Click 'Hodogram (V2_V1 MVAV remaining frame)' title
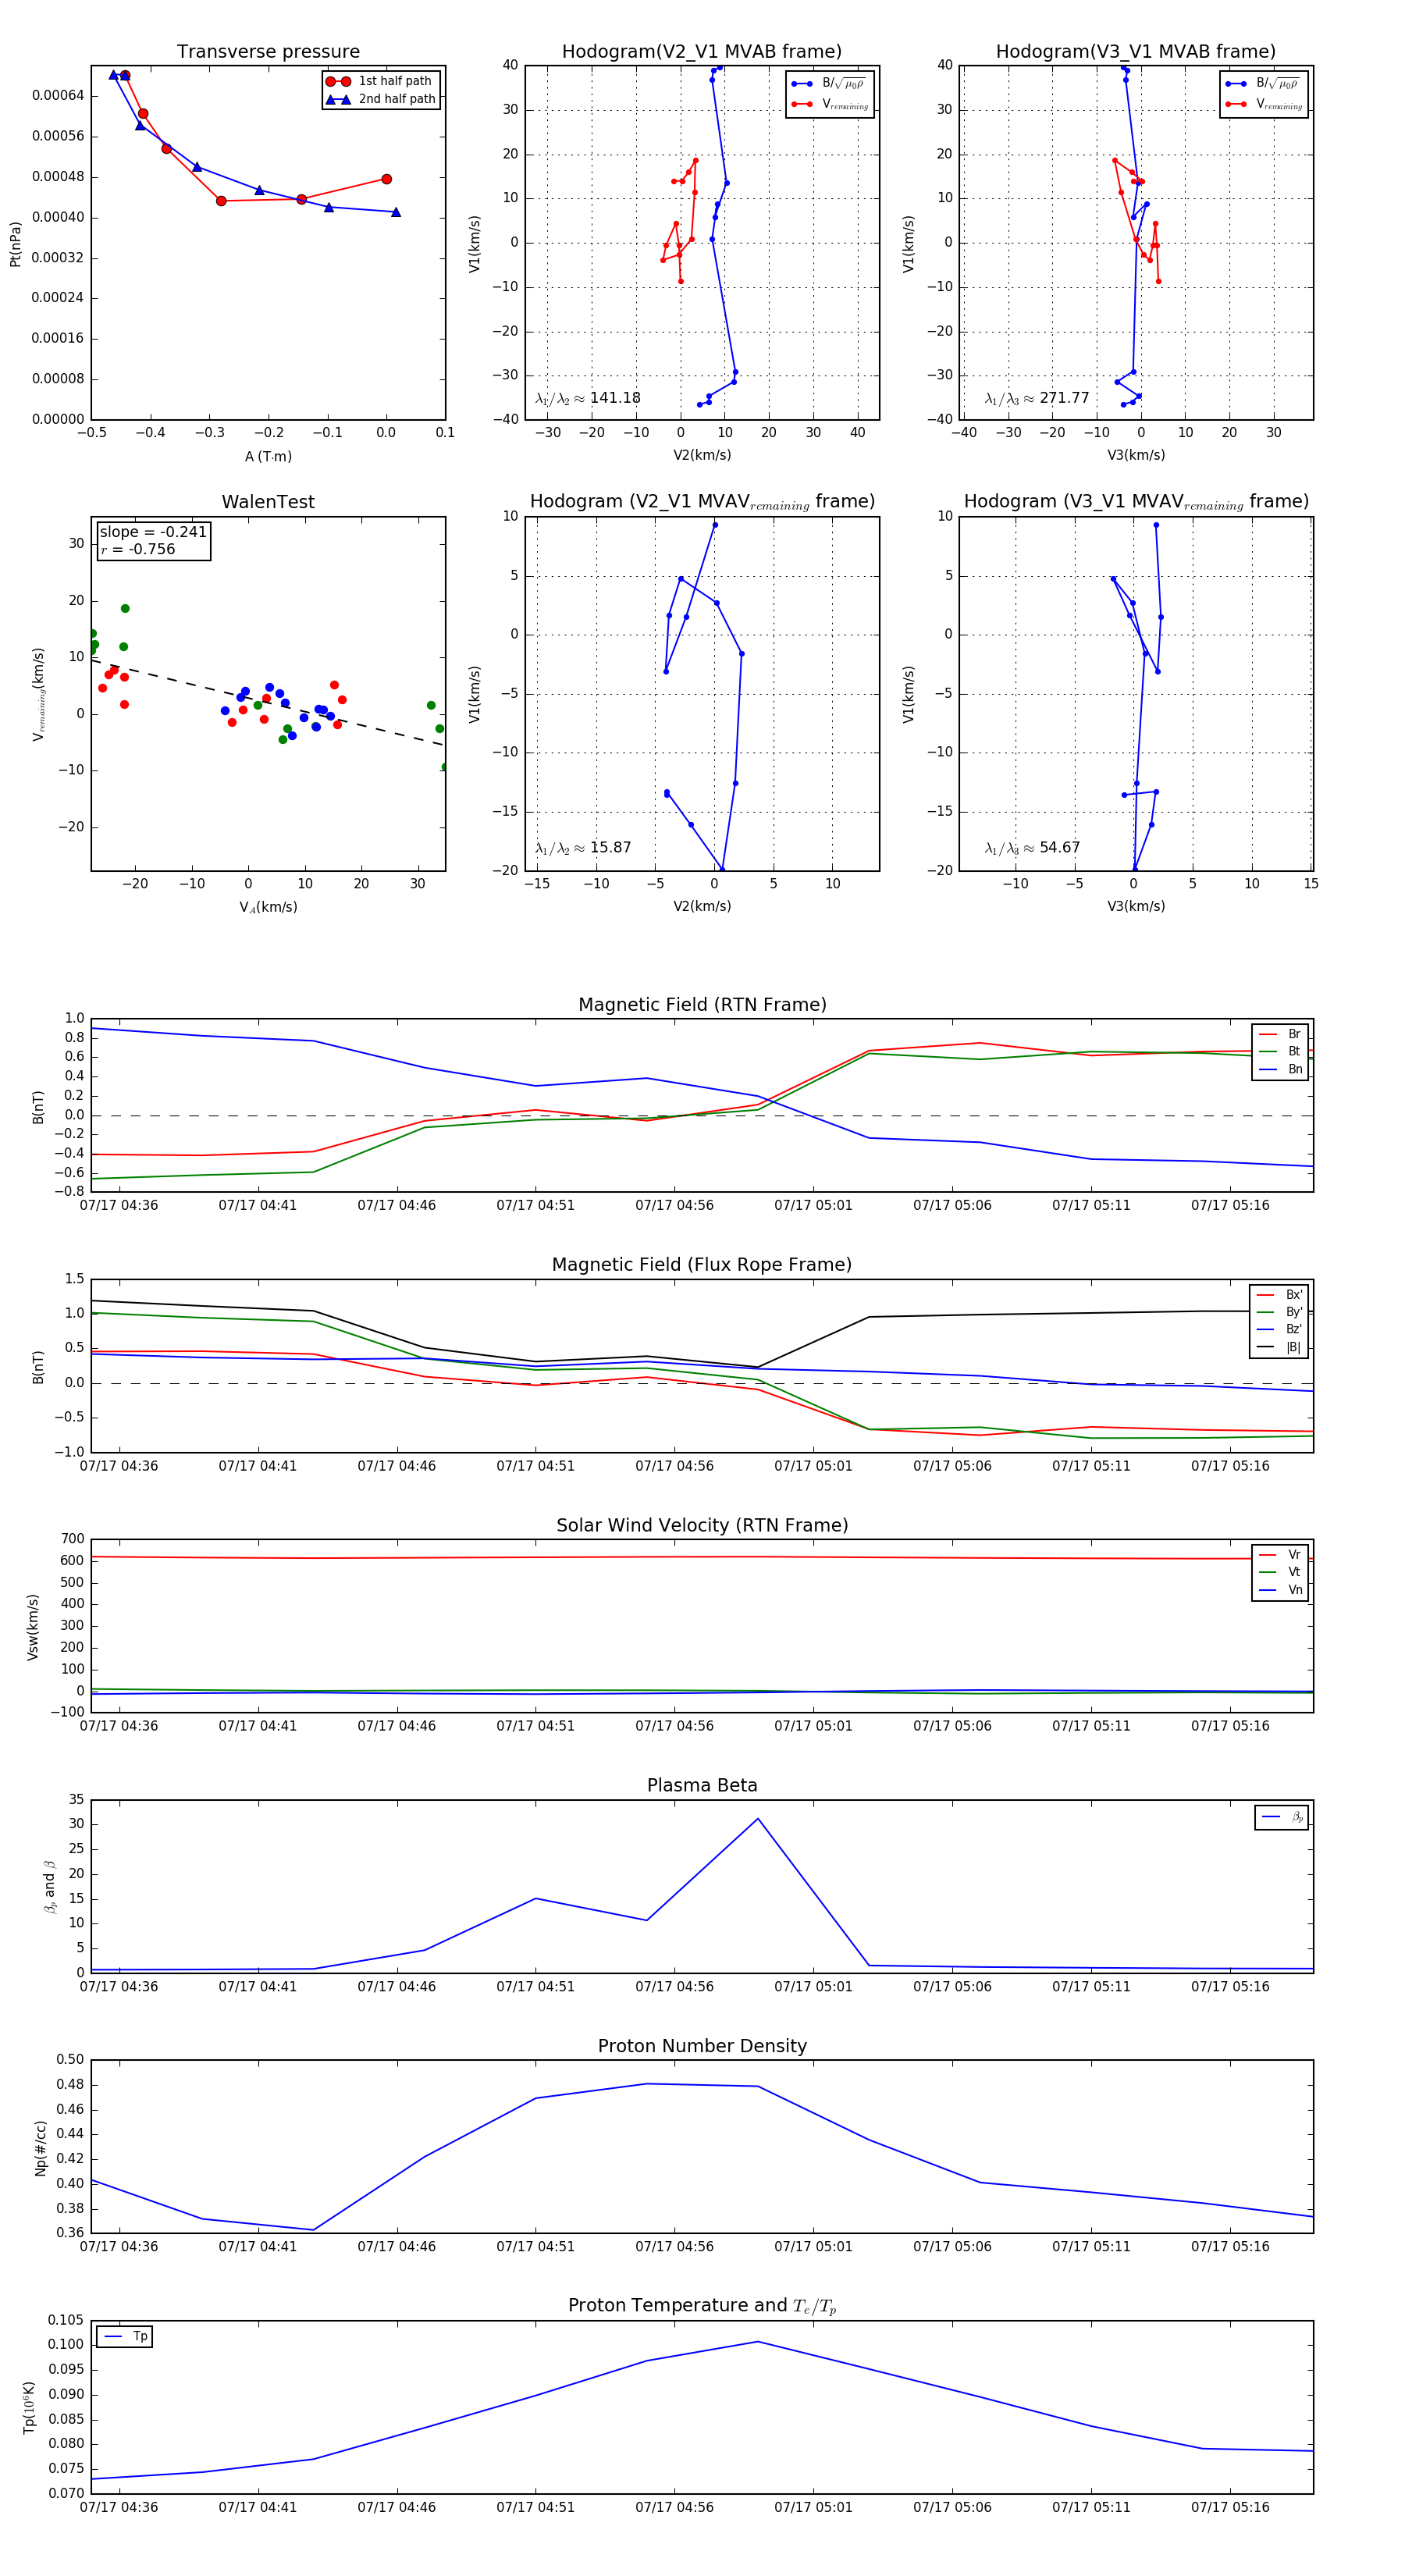Image resolution: width=1405 pixels, height=2576 pixels. 702,502
